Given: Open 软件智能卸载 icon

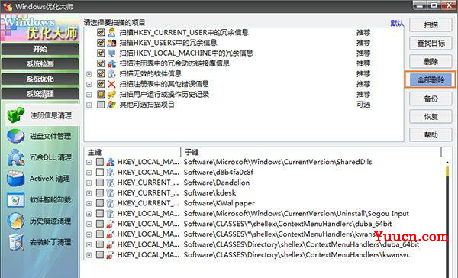Looking at the screenshot, I should click(x=16, y=199).
